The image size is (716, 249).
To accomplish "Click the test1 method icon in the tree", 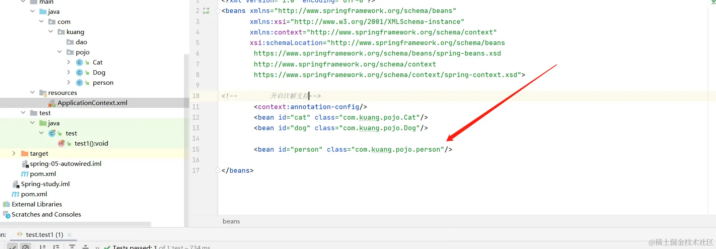I will click(61, 144).
